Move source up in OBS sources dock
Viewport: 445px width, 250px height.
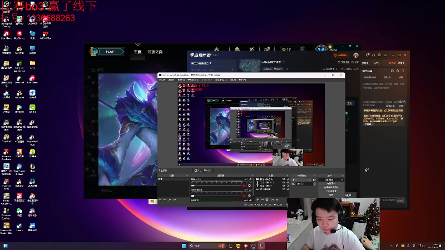pos(273,199)
